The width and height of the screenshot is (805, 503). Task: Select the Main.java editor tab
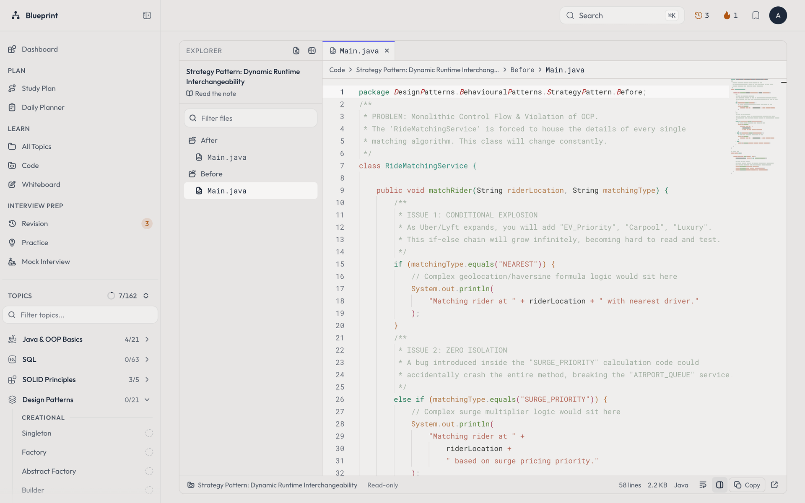coord(358,51)
